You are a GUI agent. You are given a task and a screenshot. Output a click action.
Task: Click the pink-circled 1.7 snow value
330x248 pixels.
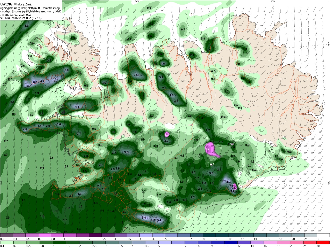167,135
